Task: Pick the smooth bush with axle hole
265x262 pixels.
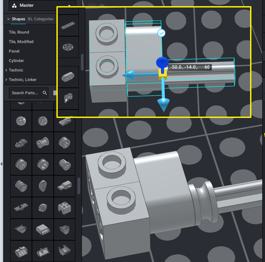Action: tap(65, 143)
